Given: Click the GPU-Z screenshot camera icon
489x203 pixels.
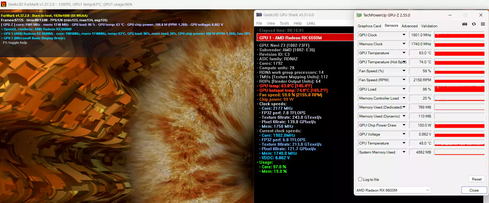Looking at the screenshot, I should (464, 24).
